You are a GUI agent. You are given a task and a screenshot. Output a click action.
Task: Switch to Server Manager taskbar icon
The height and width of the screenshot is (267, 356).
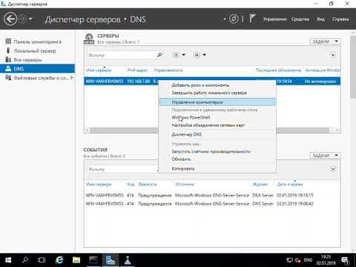[x=111, y=260]
